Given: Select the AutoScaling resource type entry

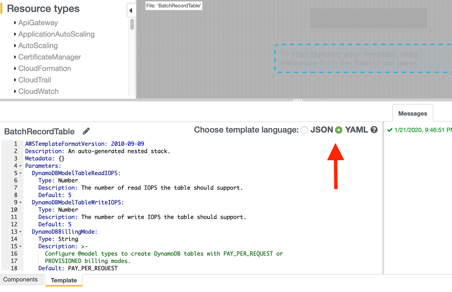Looking at the screenshot, I should [38, 45].
